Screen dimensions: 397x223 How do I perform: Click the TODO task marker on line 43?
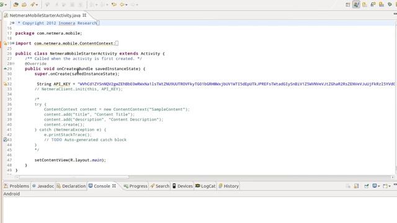pyautogui.click(x=6, y=139)
